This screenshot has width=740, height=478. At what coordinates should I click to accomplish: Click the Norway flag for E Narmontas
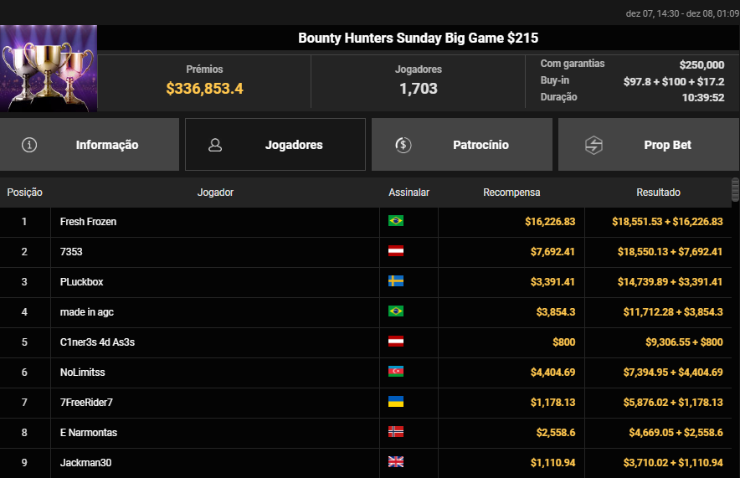pos(395,432)
